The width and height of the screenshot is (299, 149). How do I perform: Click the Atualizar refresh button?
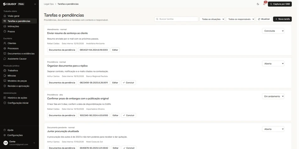[264, 19]
